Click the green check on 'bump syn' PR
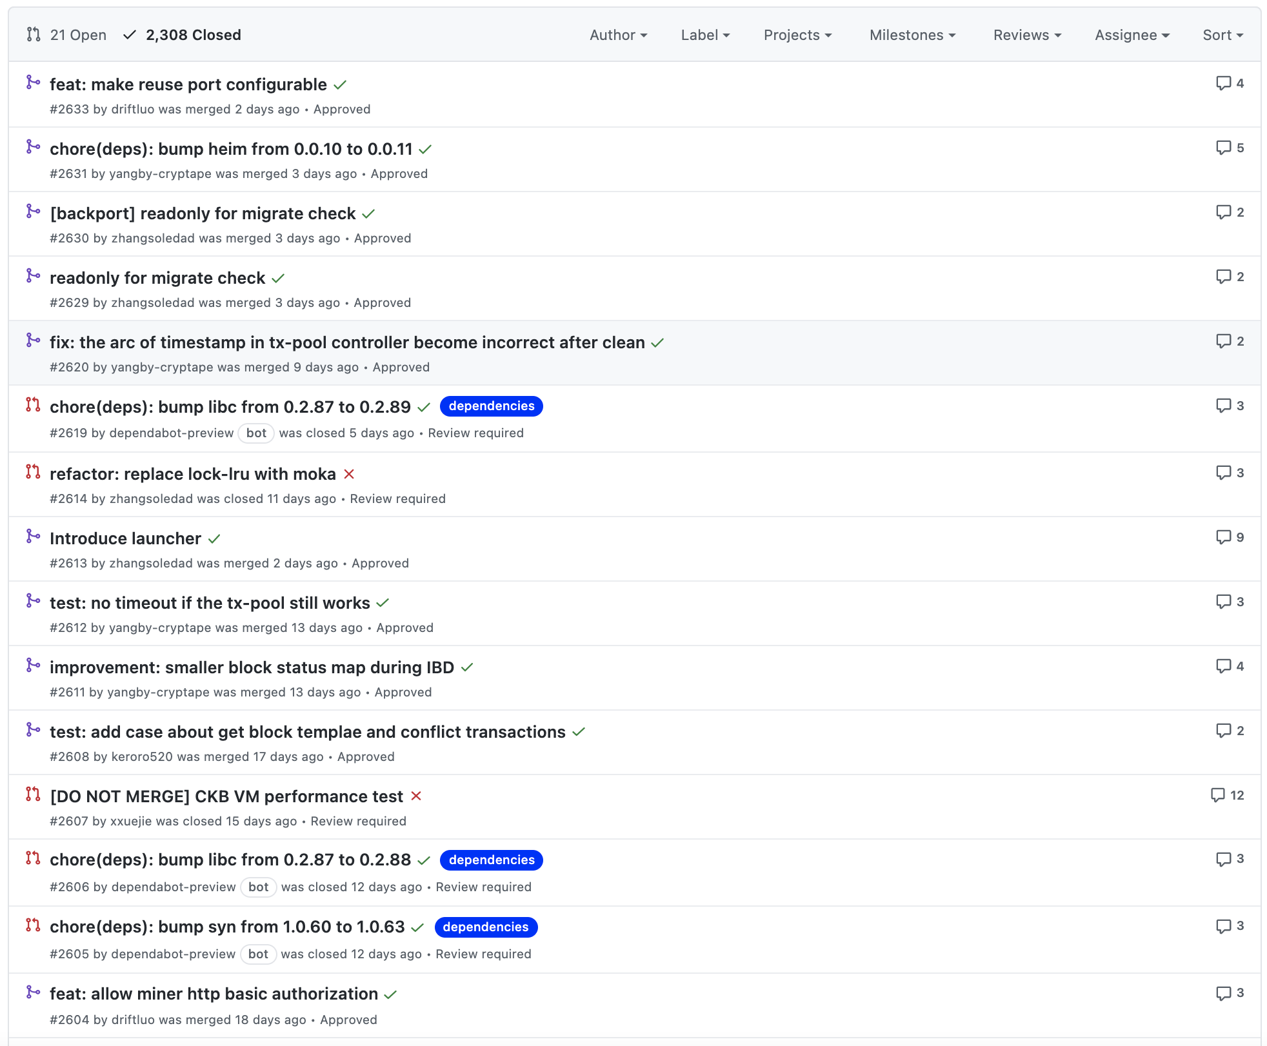 click(417, 927)
